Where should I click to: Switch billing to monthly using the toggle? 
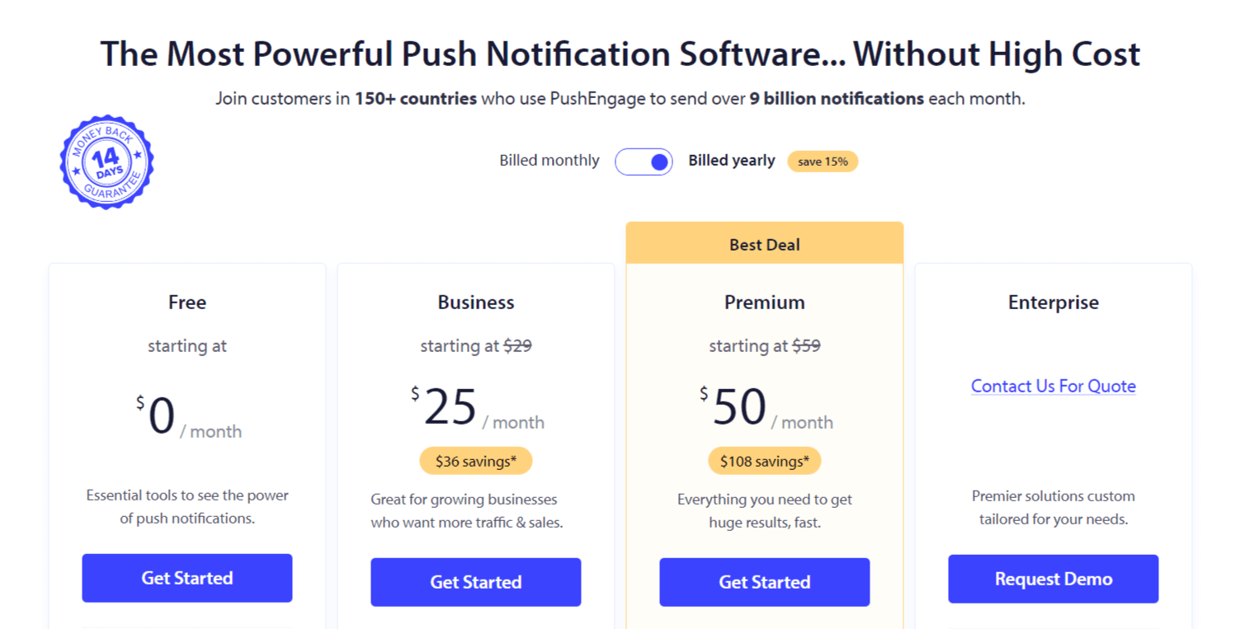pos(644,161)
